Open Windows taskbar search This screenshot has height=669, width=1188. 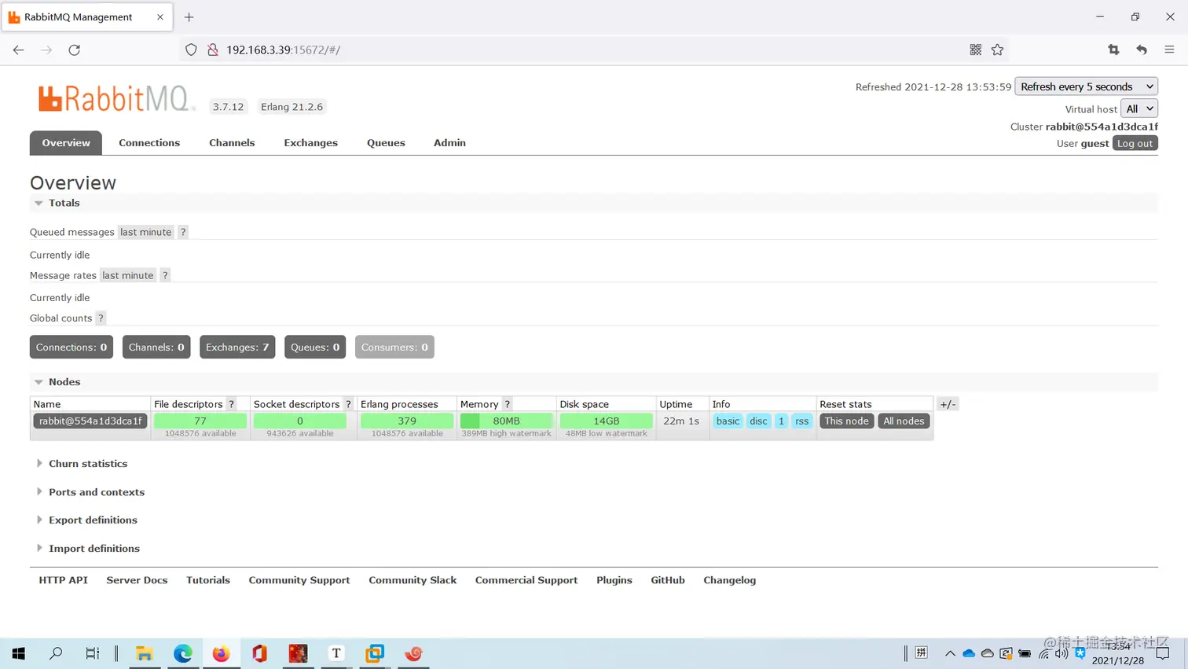(56, 653)
